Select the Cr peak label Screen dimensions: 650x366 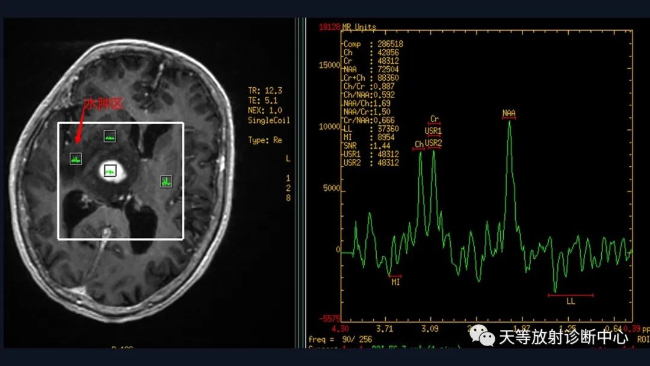click(435, 119)
